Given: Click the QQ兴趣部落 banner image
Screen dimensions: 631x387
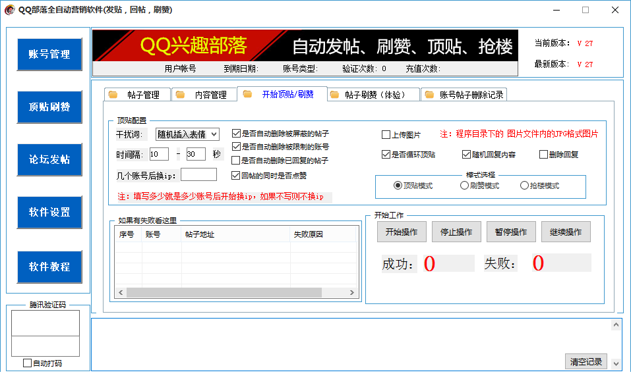Looking at the screenshot, I should click(305, 45).
